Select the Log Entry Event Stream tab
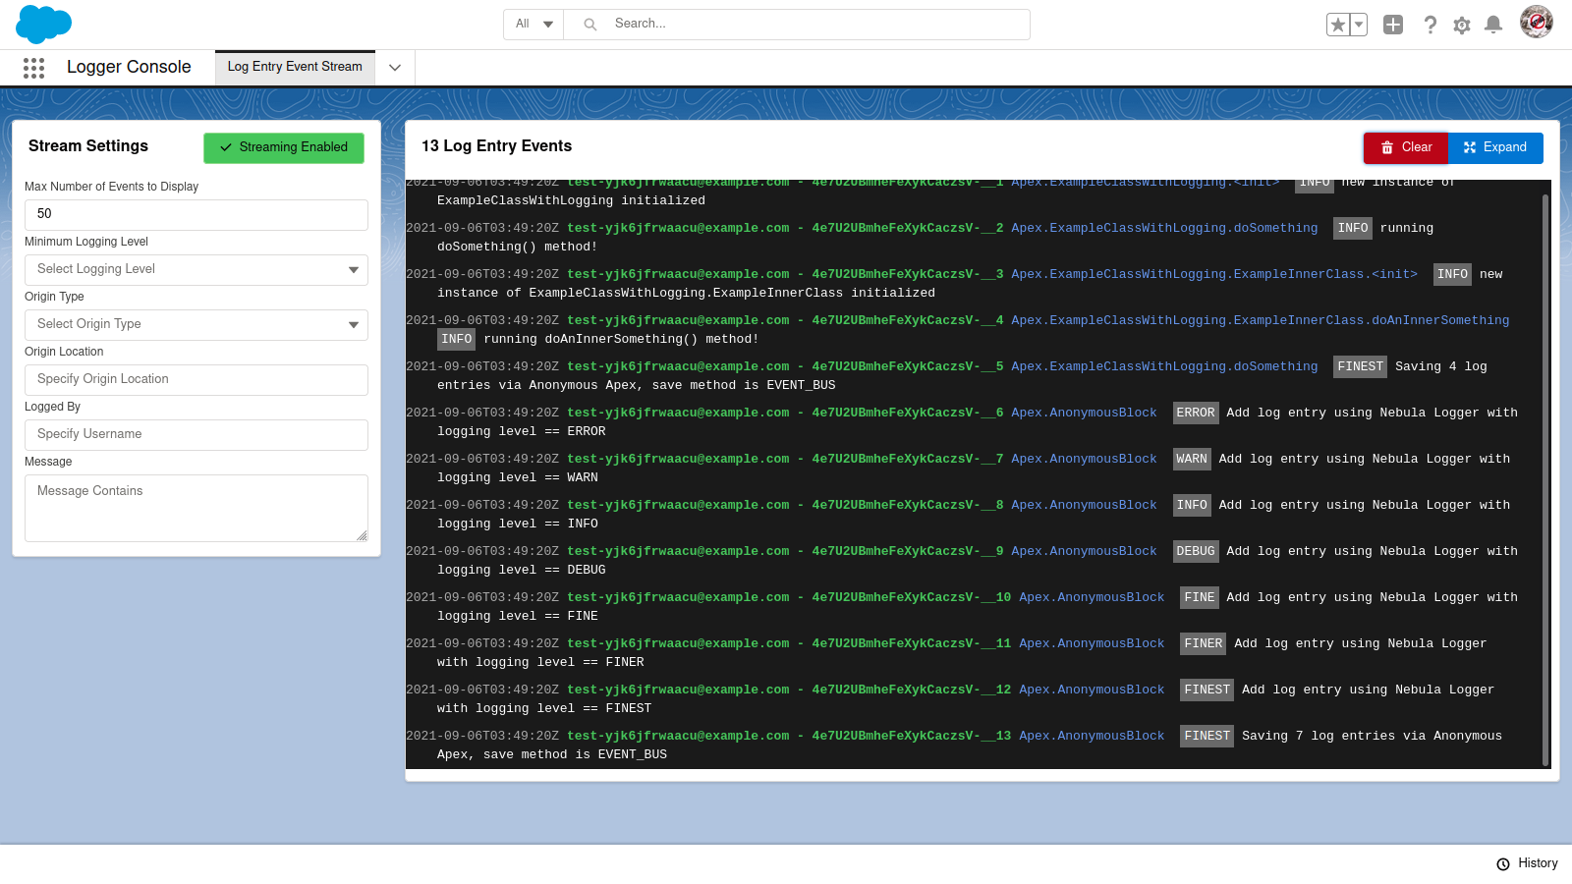1572x884 pixels. point(295,67)
